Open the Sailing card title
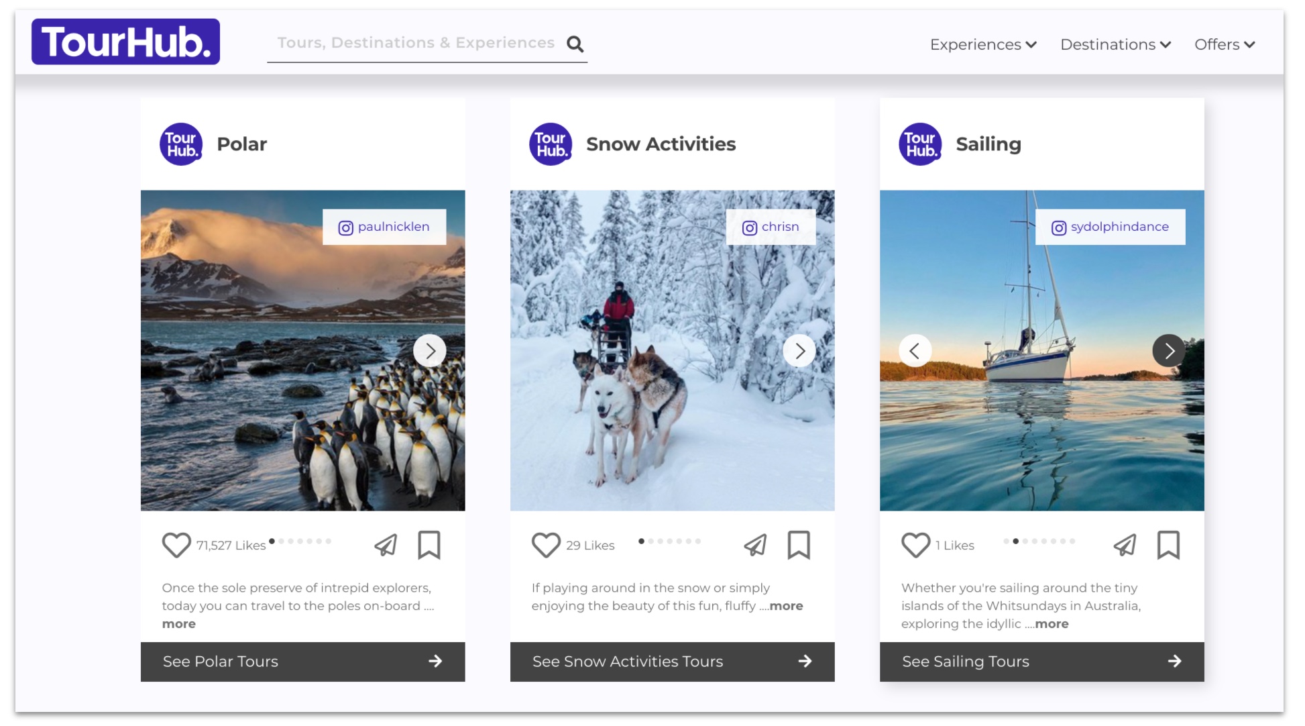 click(x=988, y=144)
